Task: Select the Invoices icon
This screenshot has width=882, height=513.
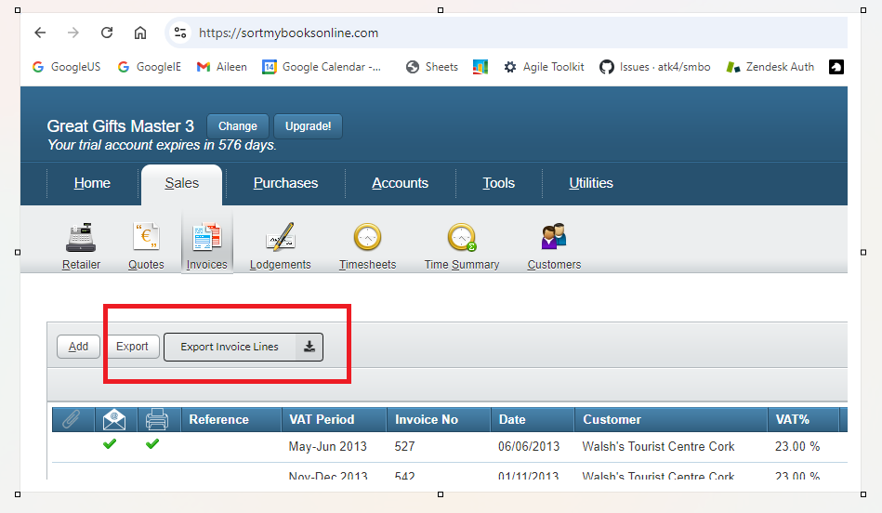Action: click(206, 239)
